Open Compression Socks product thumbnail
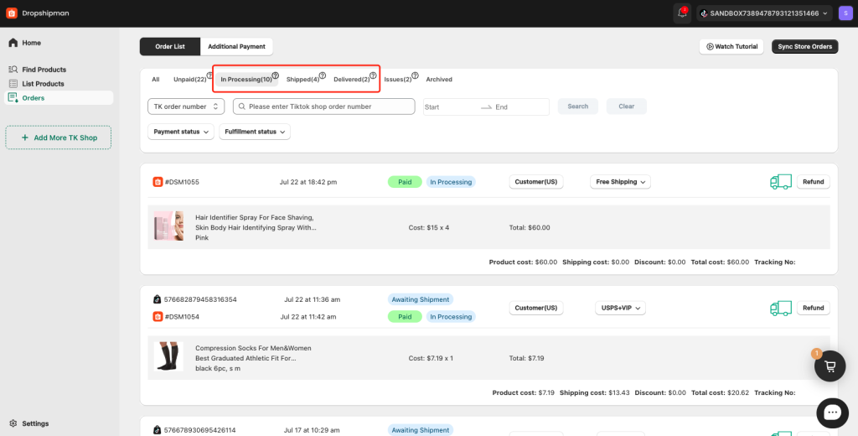Viewport: 858px width, 436px height. point(168,357)
